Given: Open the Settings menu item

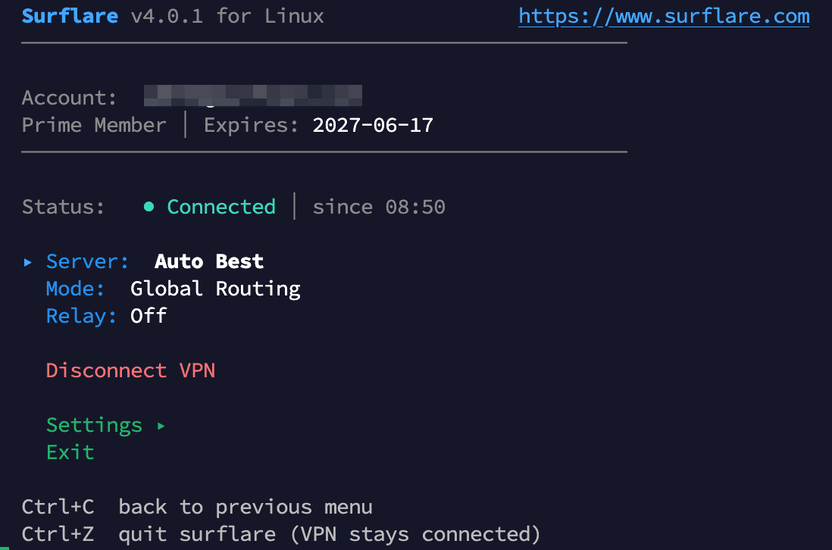Looking at the screenshot, I should click(x=94, y=425).
